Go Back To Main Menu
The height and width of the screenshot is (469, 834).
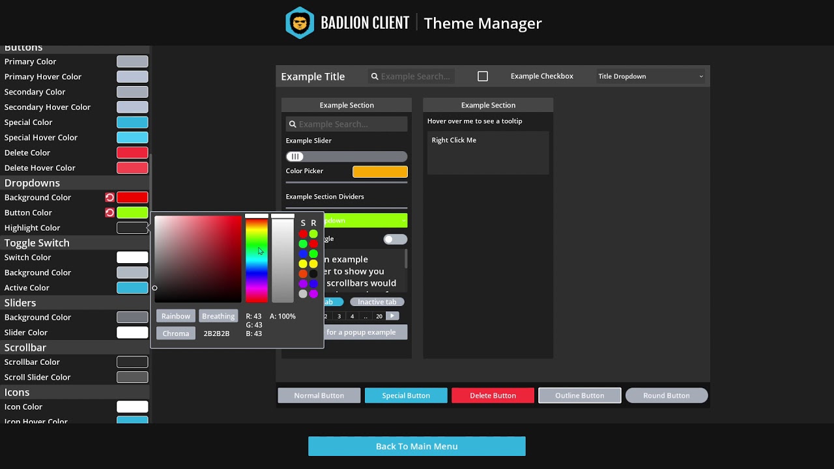pos(417,446)
